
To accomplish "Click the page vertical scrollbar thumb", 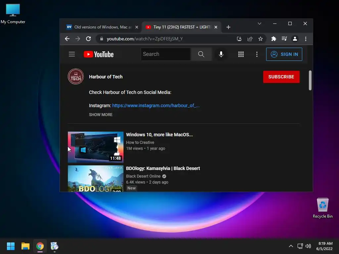I will 310,80.
